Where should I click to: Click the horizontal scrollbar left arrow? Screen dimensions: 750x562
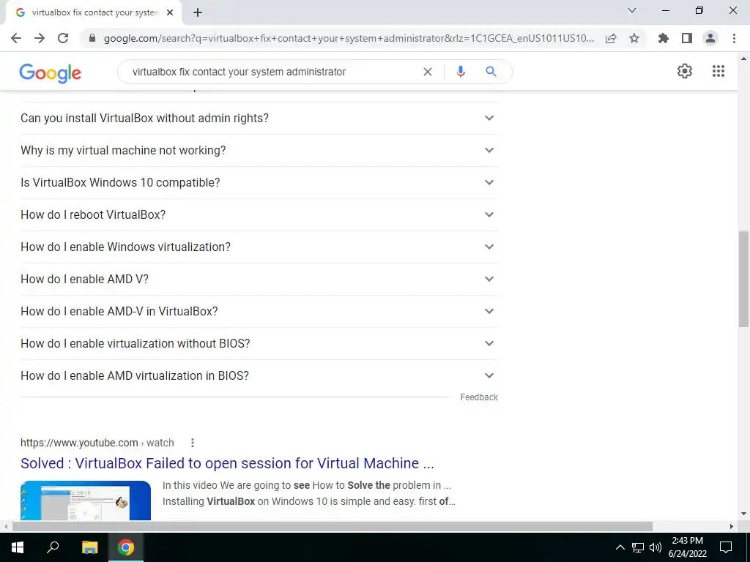(6, 527)
